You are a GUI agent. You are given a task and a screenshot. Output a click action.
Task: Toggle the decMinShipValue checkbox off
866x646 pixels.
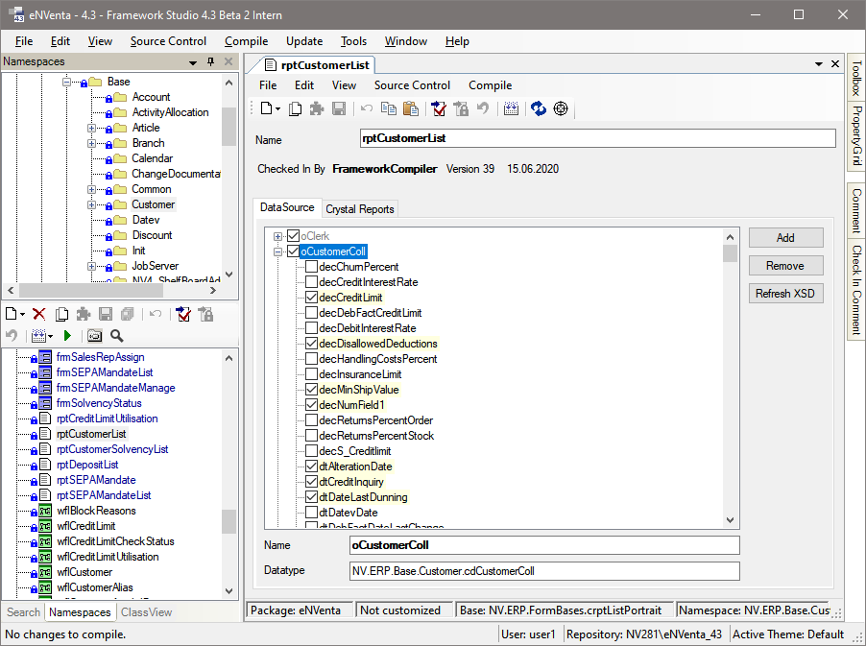tap(311, 390)
